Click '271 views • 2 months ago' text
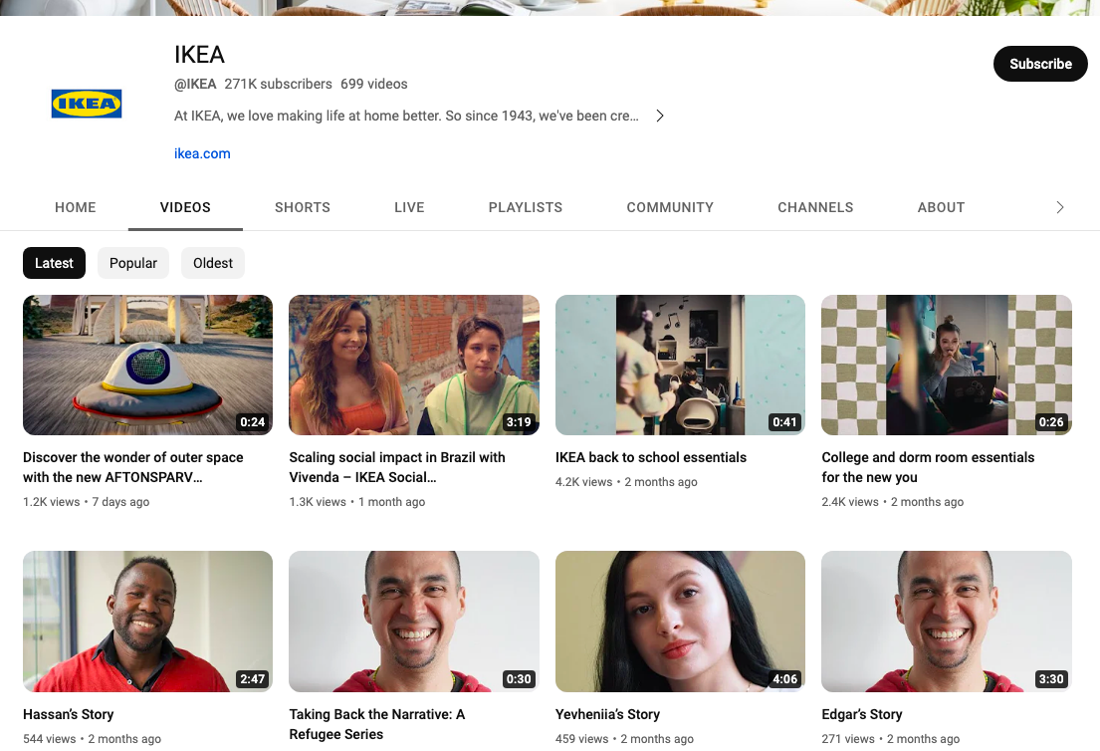 click(890, 739)
